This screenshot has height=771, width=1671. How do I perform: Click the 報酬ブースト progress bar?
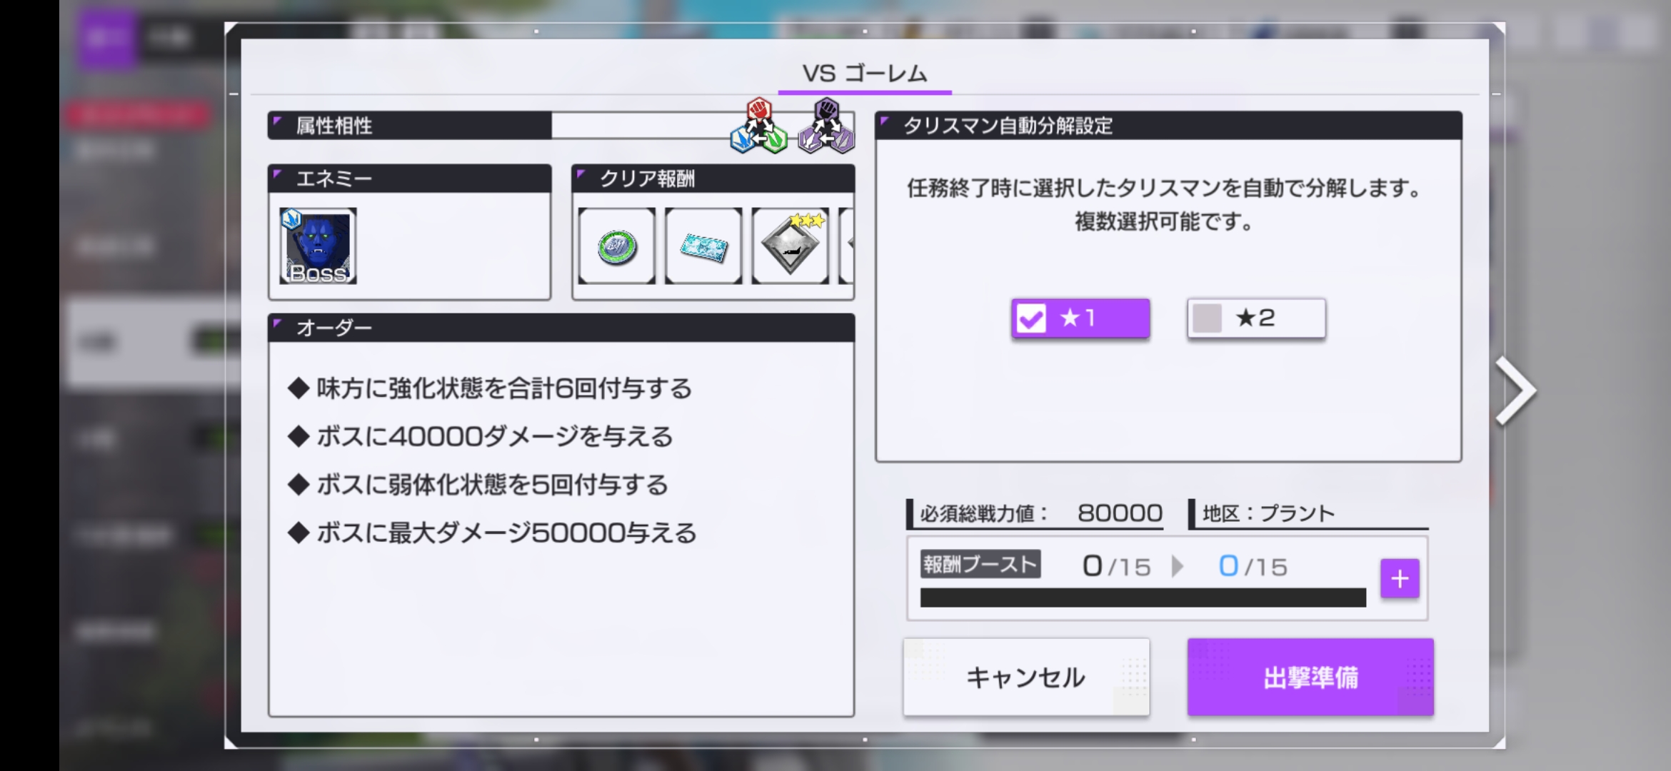click(1143, 598)
